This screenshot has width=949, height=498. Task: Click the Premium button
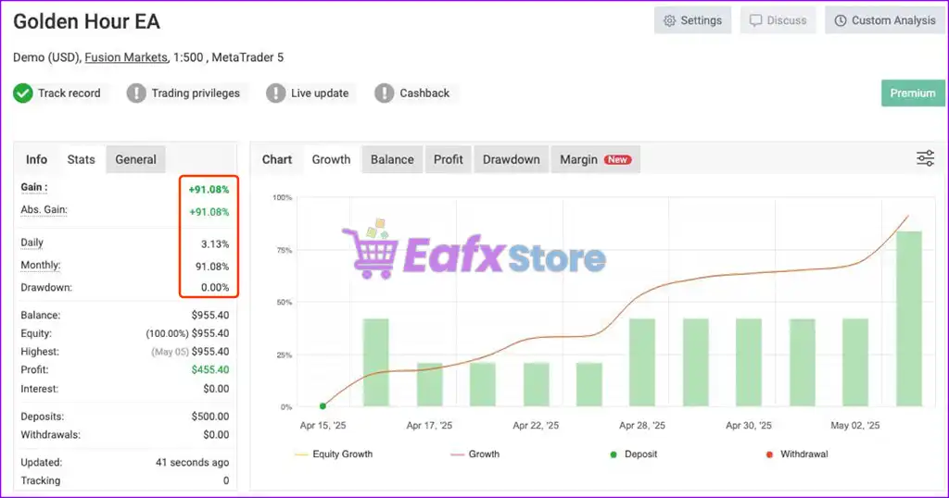pos(913,93)
